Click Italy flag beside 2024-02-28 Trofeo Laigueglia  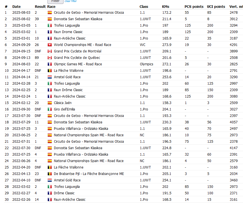pyautogui.click(x=50, y=83)
